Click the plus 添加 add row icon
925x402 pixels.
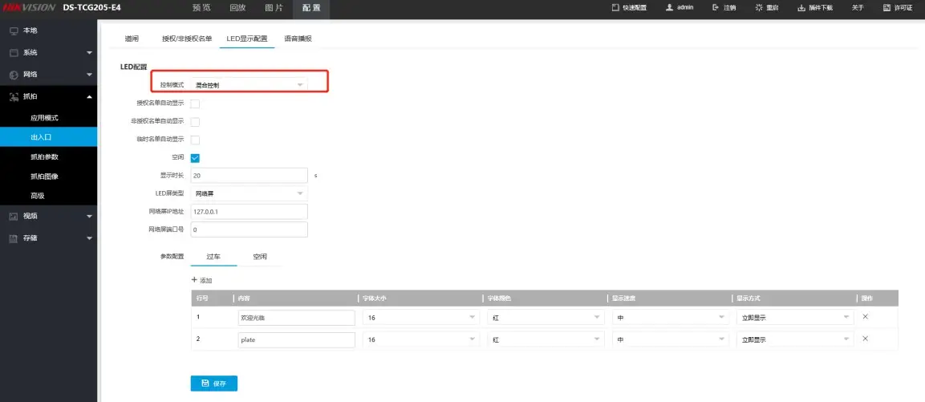point(193,280)
